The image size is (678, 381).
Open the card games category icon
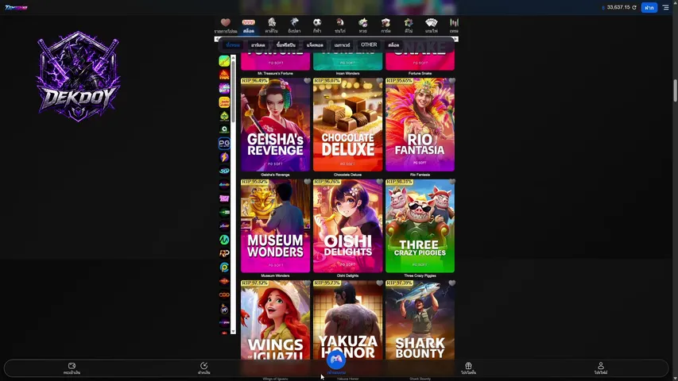tap(385, 25)
